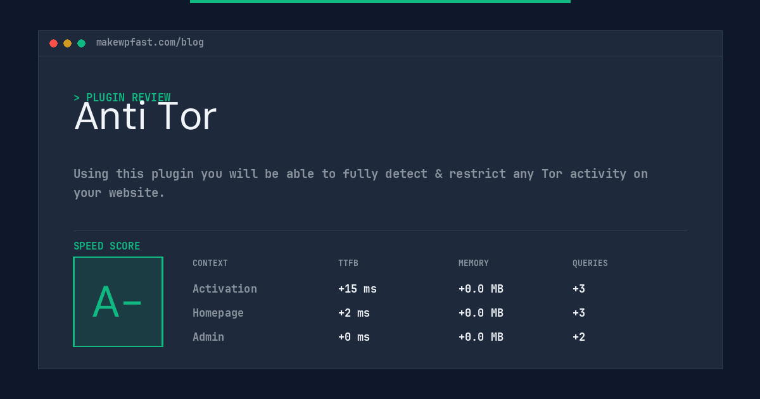Click the A- speed score badge

tap(118, 301)
